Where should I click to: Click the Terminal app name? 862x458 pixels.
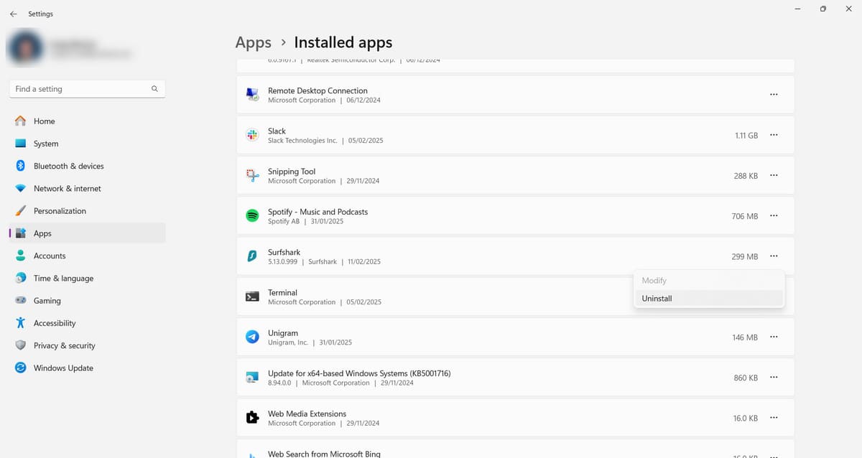click(x=282, y=292)
